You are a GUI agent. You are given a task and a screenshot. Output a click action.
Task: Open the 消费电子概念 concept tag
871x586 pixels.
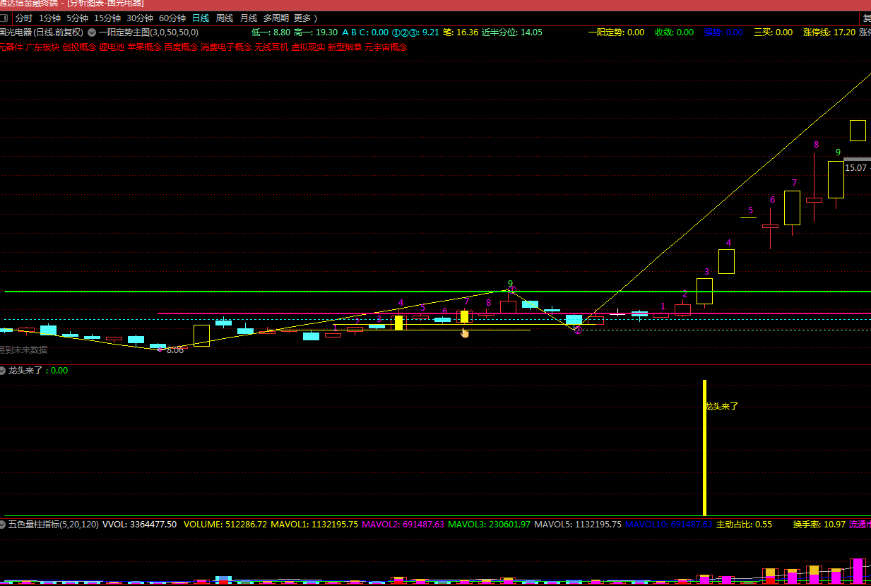pos(226,47)
